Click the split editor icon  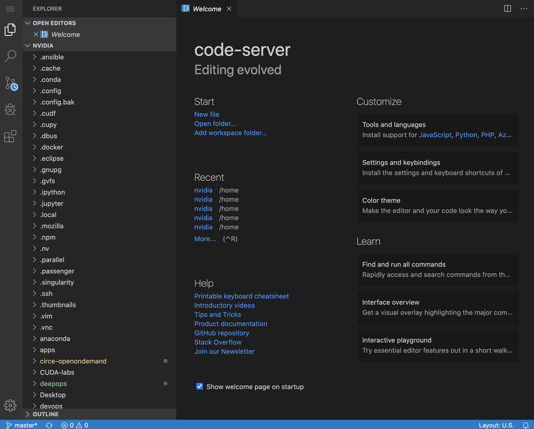click(x=507, y=9)
